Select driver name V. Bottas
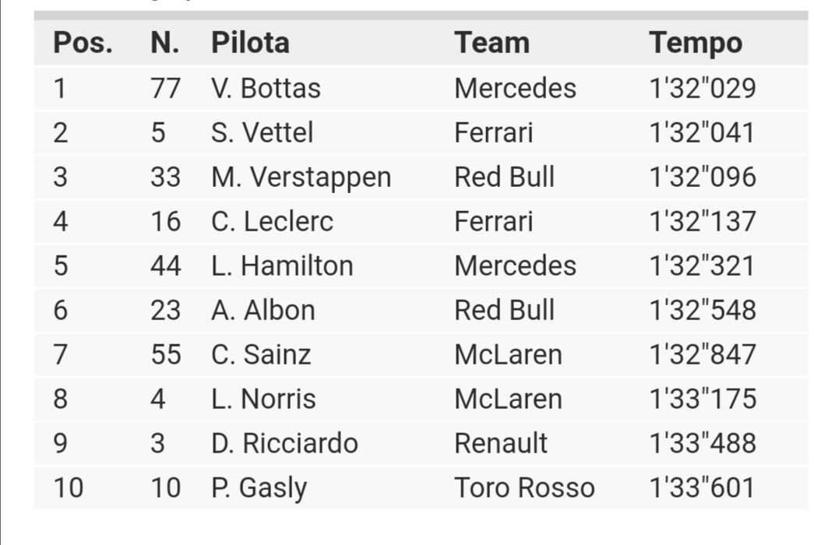 266,88
